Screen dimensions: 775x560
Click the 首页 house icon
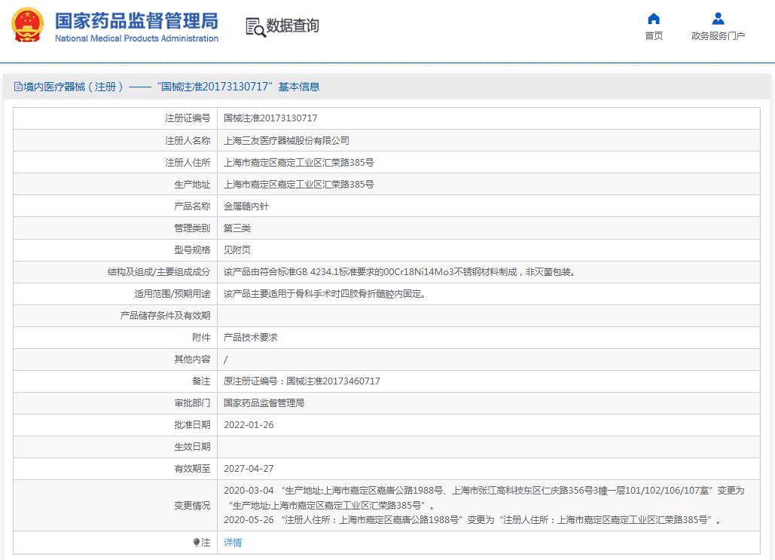(654, 19)
